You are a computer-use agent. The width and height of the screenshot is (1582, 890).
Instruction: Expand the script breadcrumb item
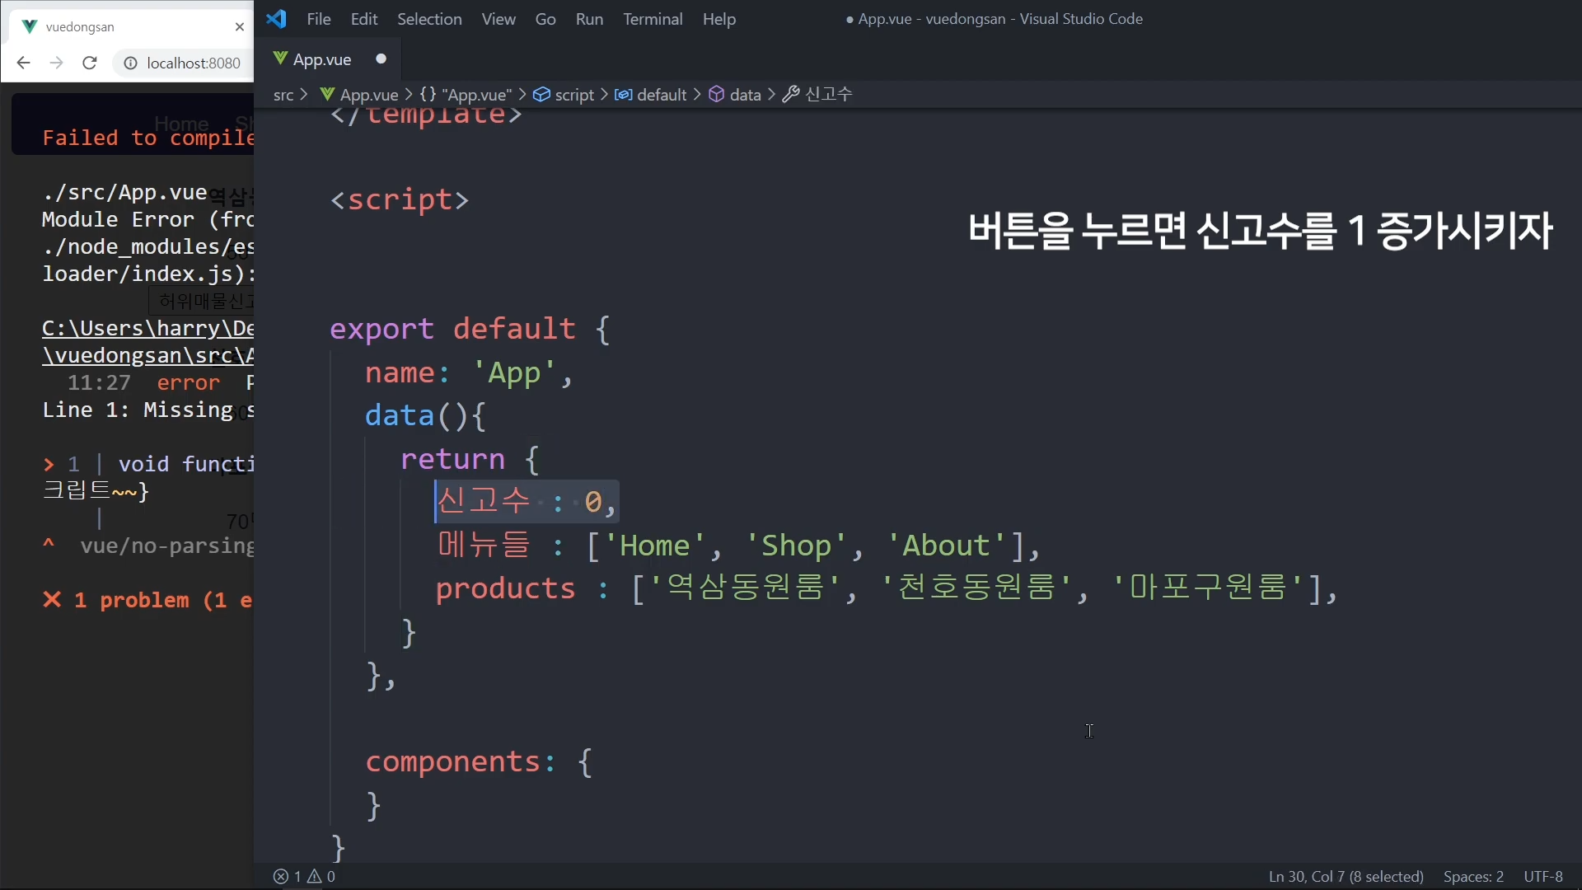tap(573, 95)
